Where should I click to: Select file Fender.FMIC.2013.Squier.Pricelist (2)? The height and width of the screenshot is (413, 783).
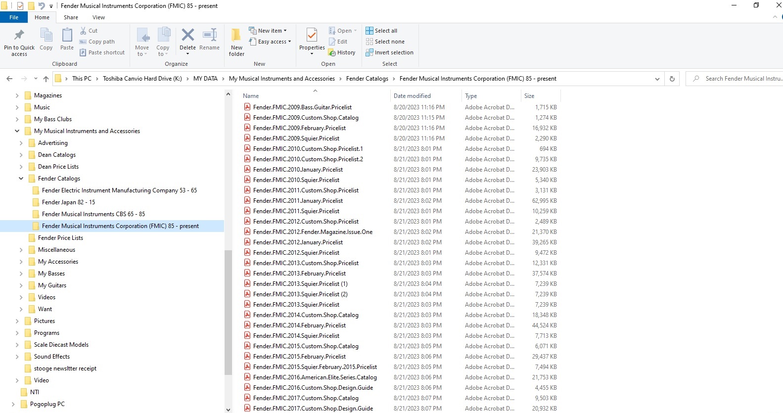point(300,294)
